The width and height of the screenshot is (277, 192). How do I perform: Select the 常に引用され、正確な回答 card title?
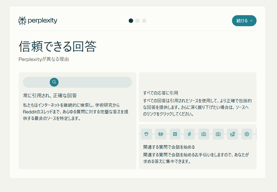tap(50, 96)
